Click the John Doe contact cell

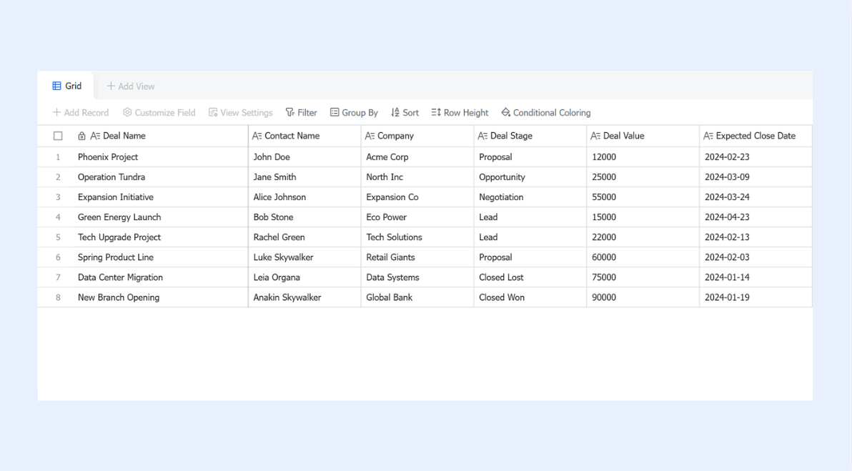point(304,157)
